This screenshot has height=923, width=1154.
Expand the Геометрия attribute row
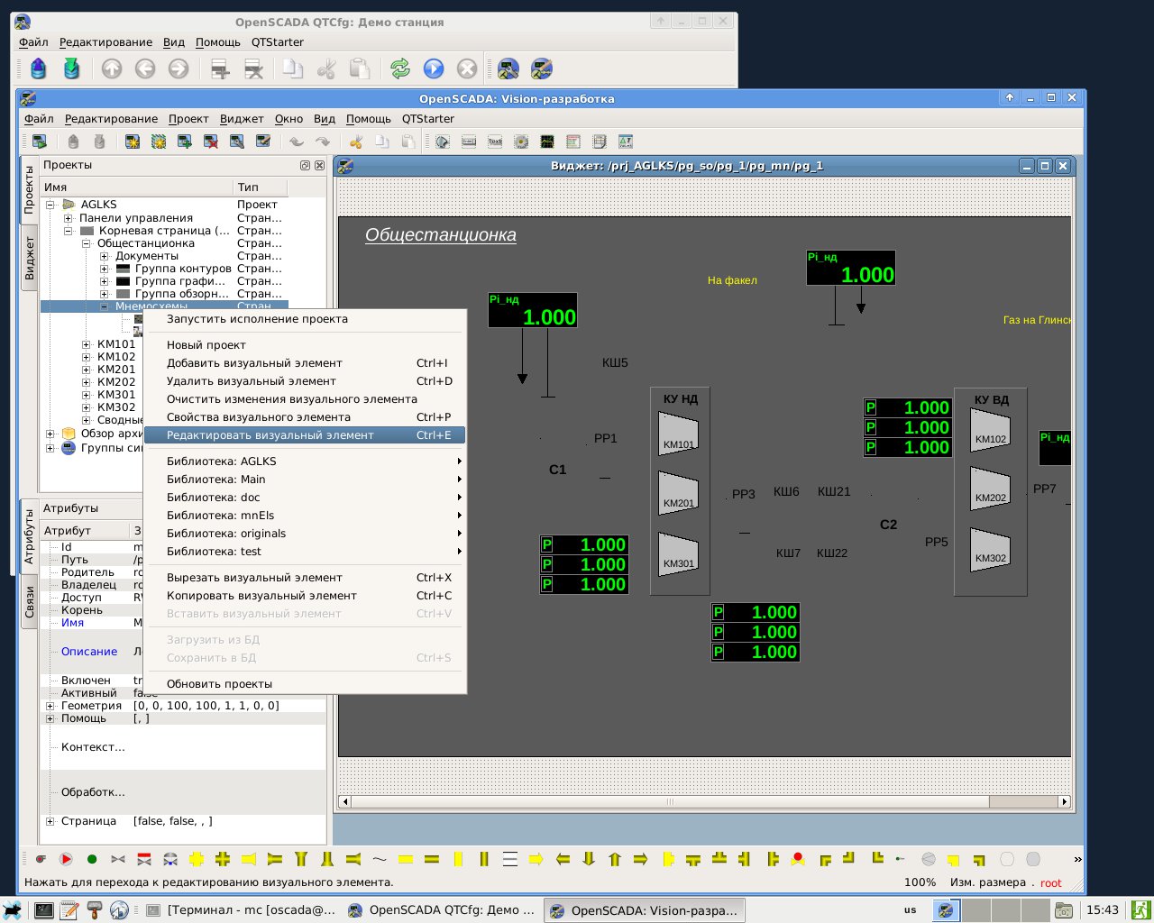click(50, 706)
